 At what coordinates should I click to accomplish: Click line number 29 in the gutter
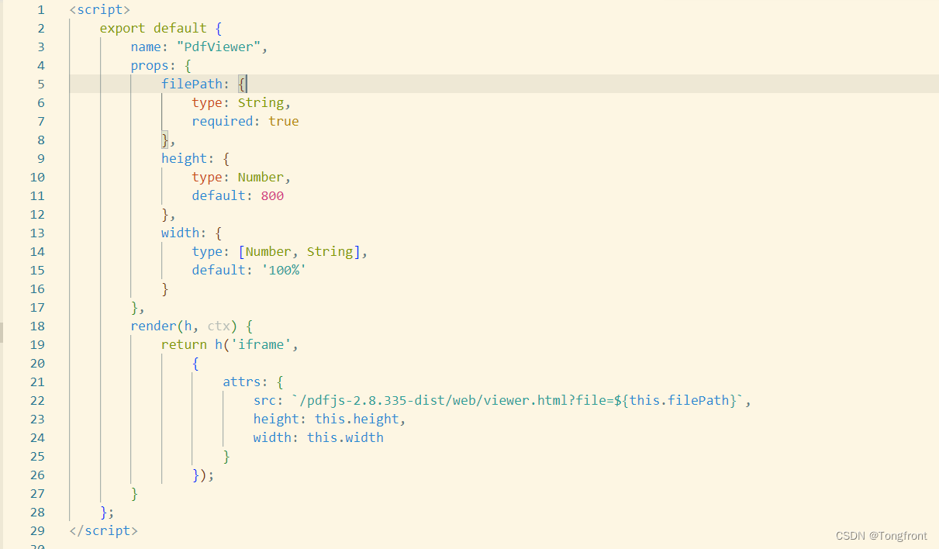pos(37,531)
